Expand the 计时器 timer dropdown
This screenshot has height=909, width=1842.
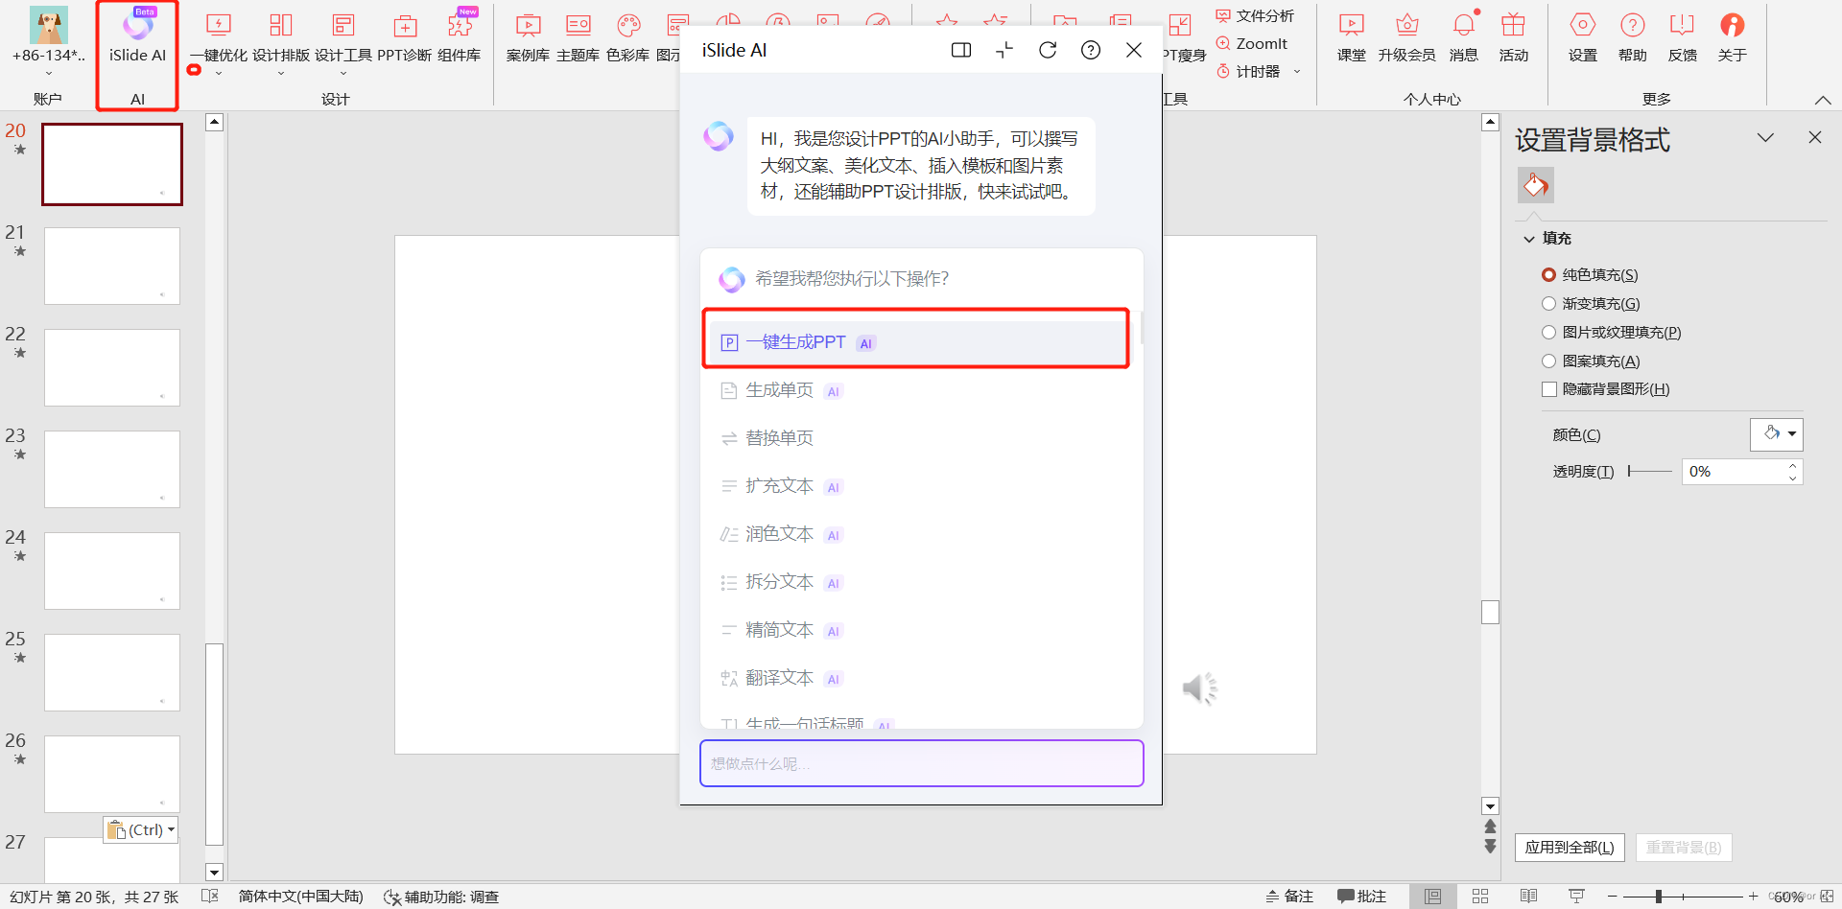(x=1297, y=70)
